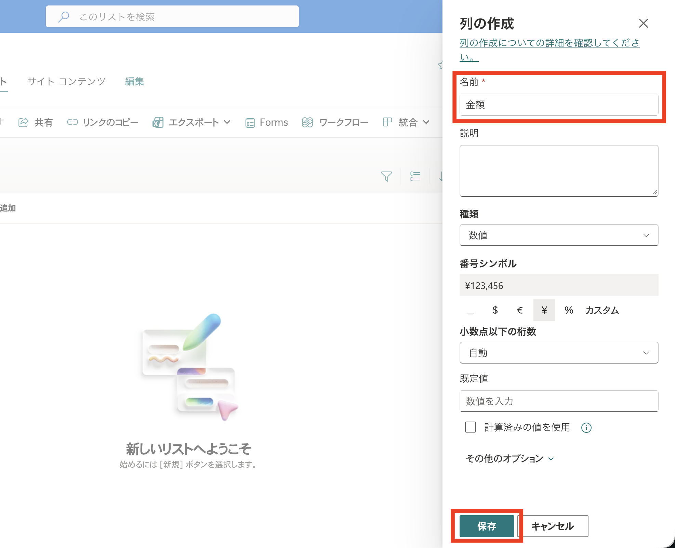Image resolution: width=675 pixels, height=548 pixels.
Task: Enable the 計算済みの値を使用 checkbox
Action: 471,427
